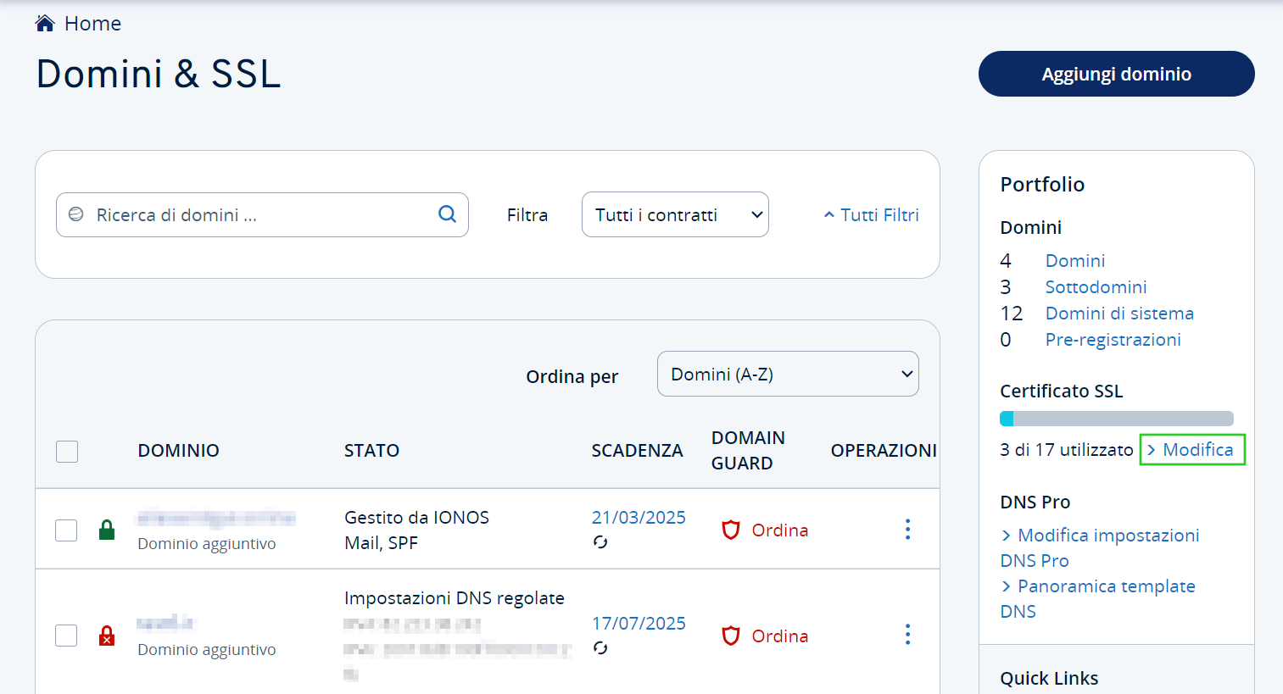Check the box for the second domain row
The height and width of the screenshot is (694, 1283).
pyautogui.click(x=66, y=636)
